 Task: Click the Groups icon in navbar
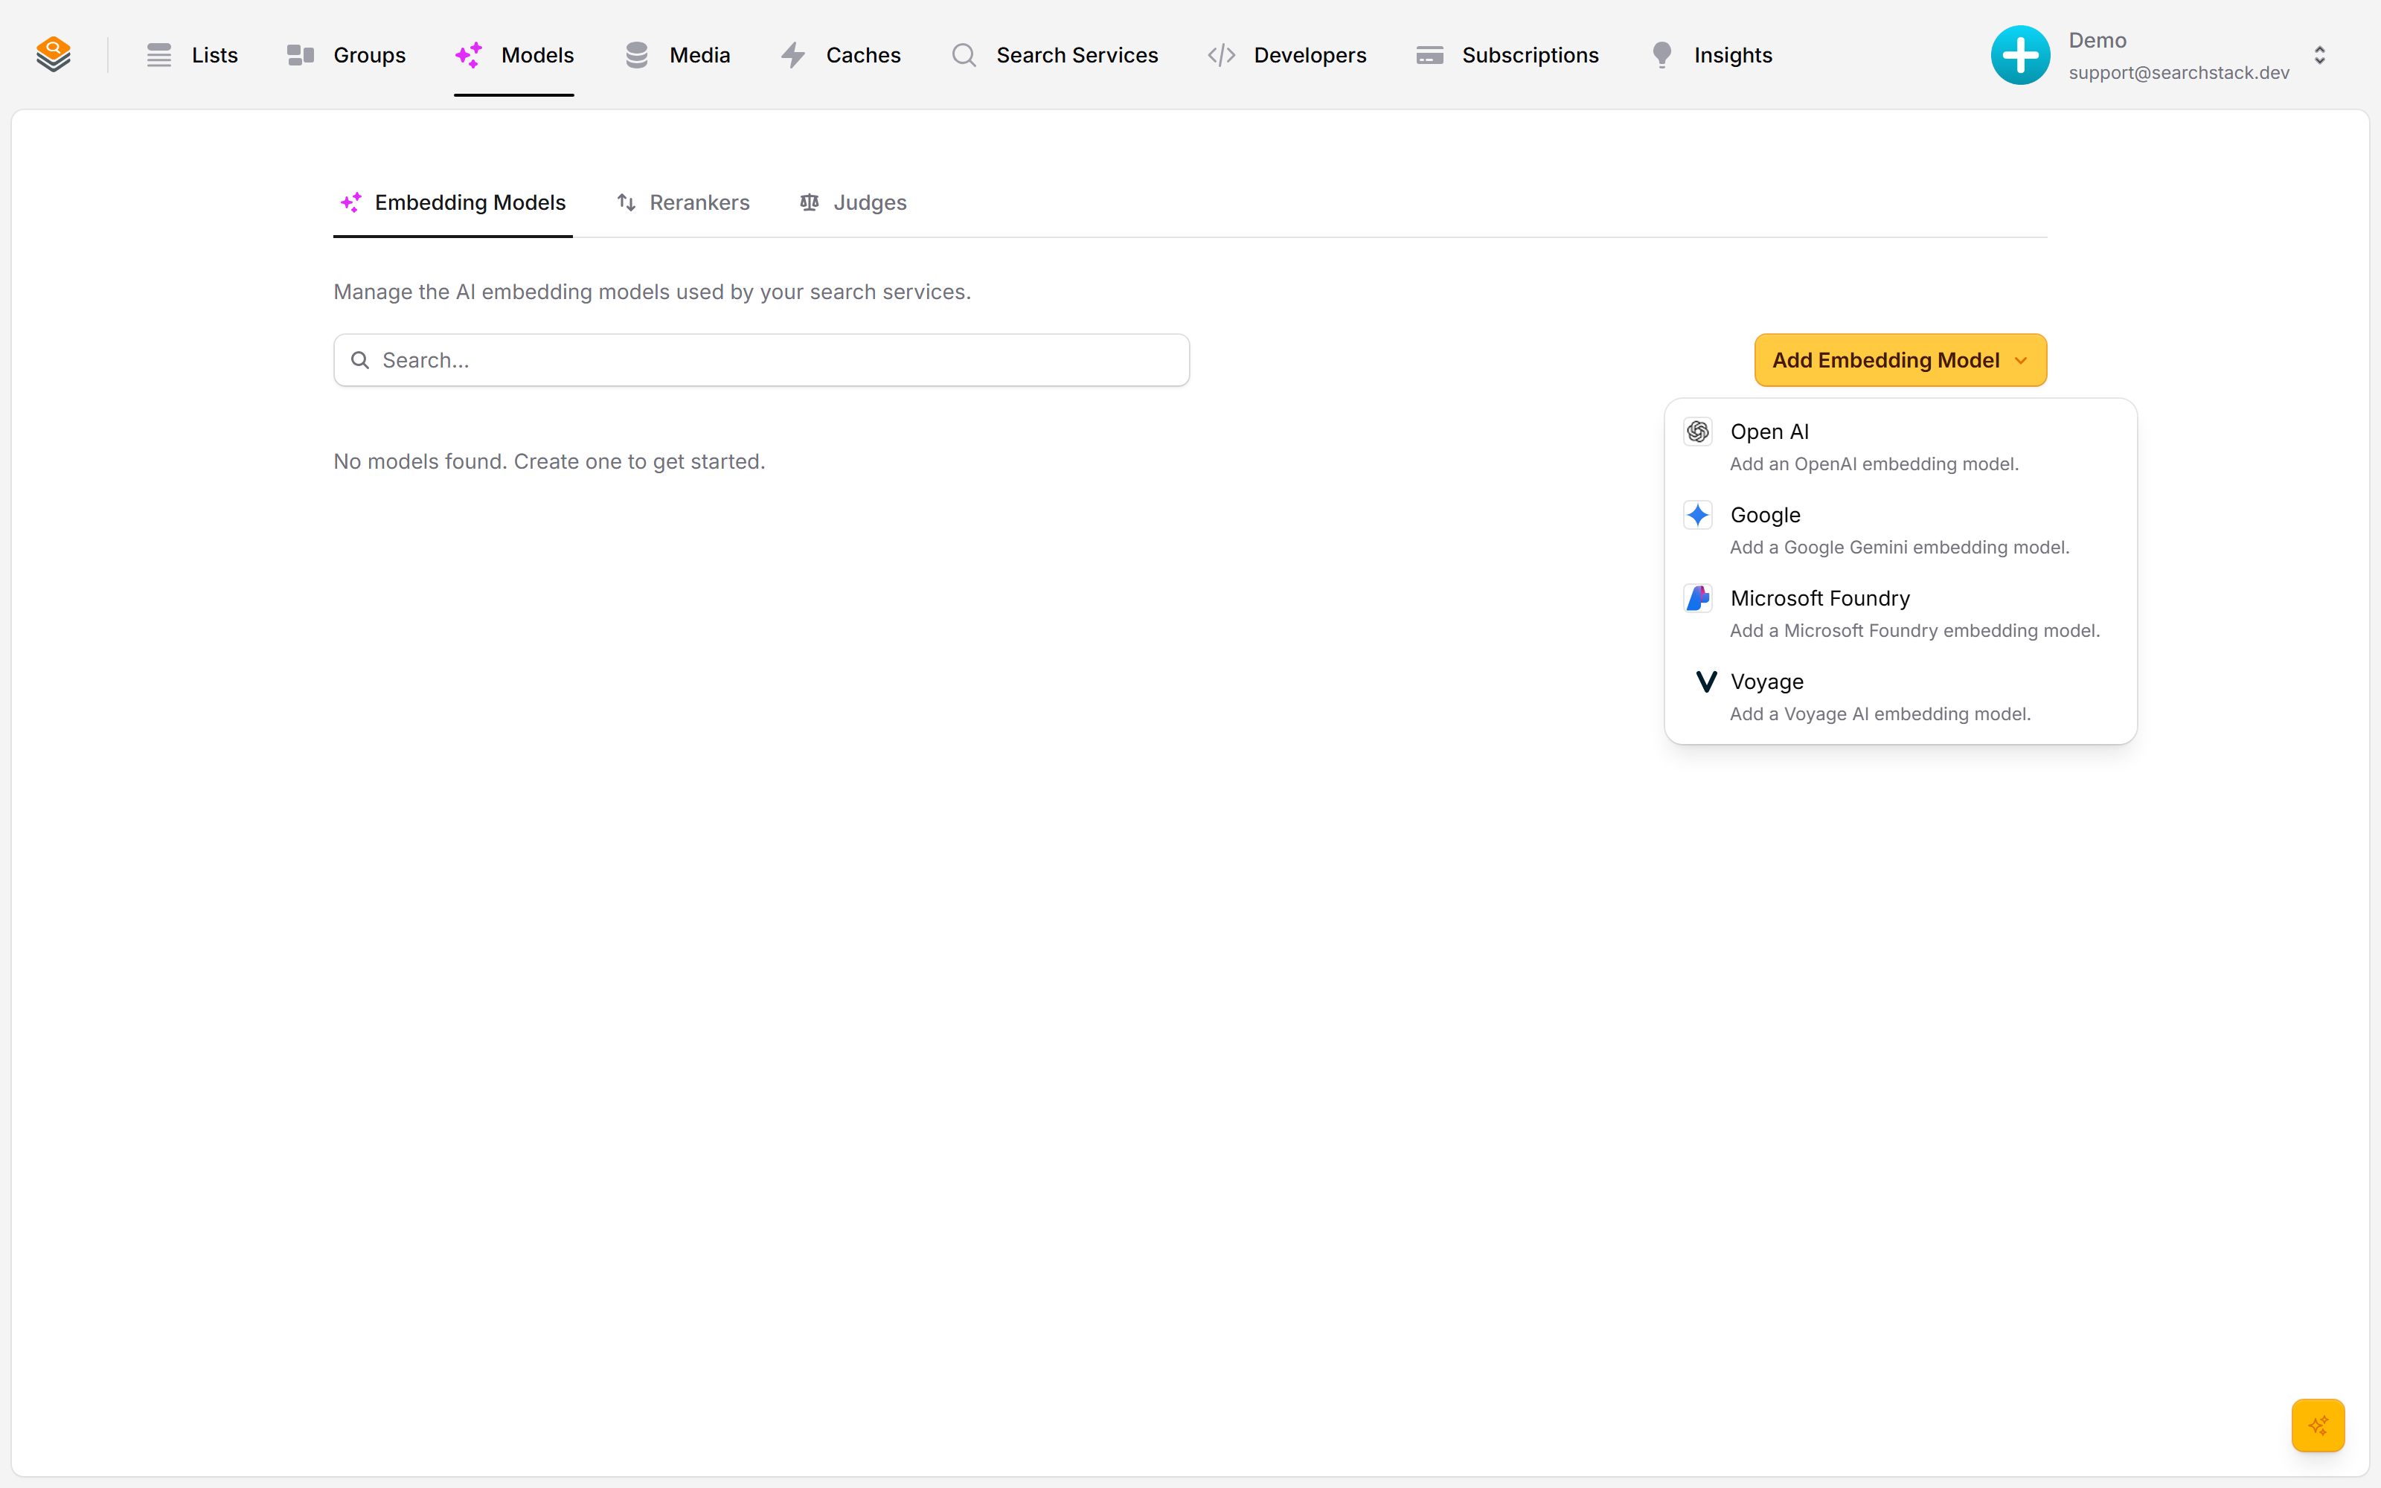300,55
